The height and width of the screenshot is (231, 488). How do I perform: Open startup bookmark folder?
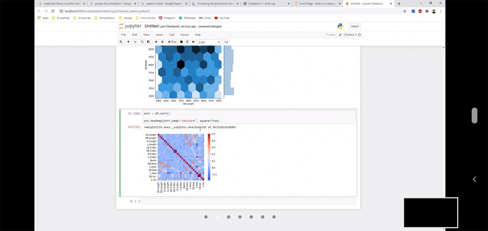click(x=125, y=18)
